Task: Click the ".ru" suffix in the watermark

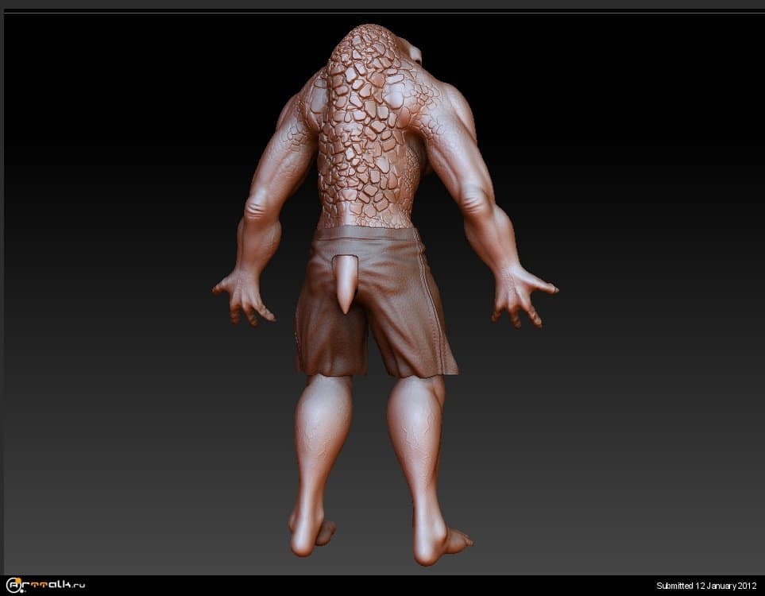Action: pyautogui.click(x=77, y=586)
